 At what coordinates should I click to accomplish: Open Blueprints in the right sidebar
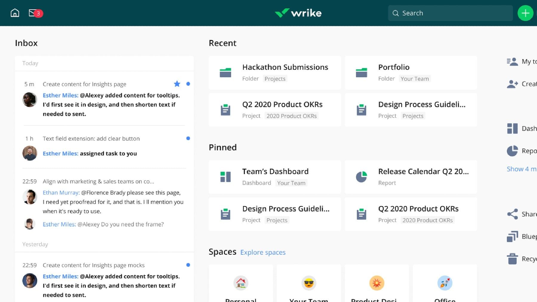(x=512, y=236)
